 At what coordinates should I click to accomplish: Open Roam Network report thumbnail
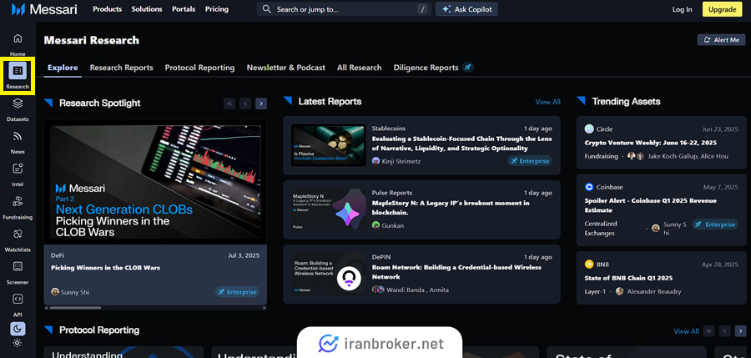coord(329,274)
